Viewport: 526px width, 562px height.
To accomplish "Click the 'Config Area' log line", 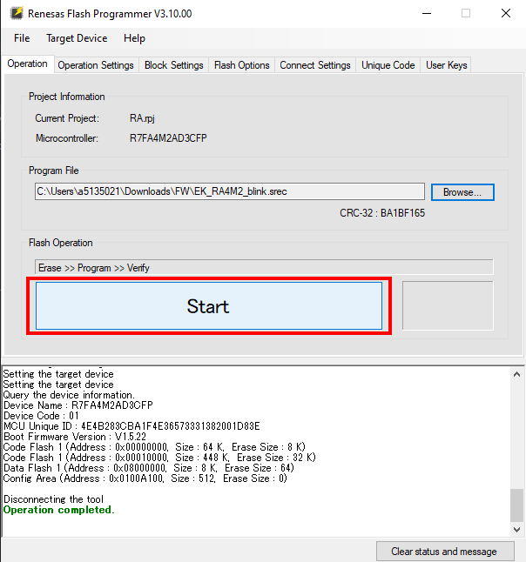I will 145,478.
